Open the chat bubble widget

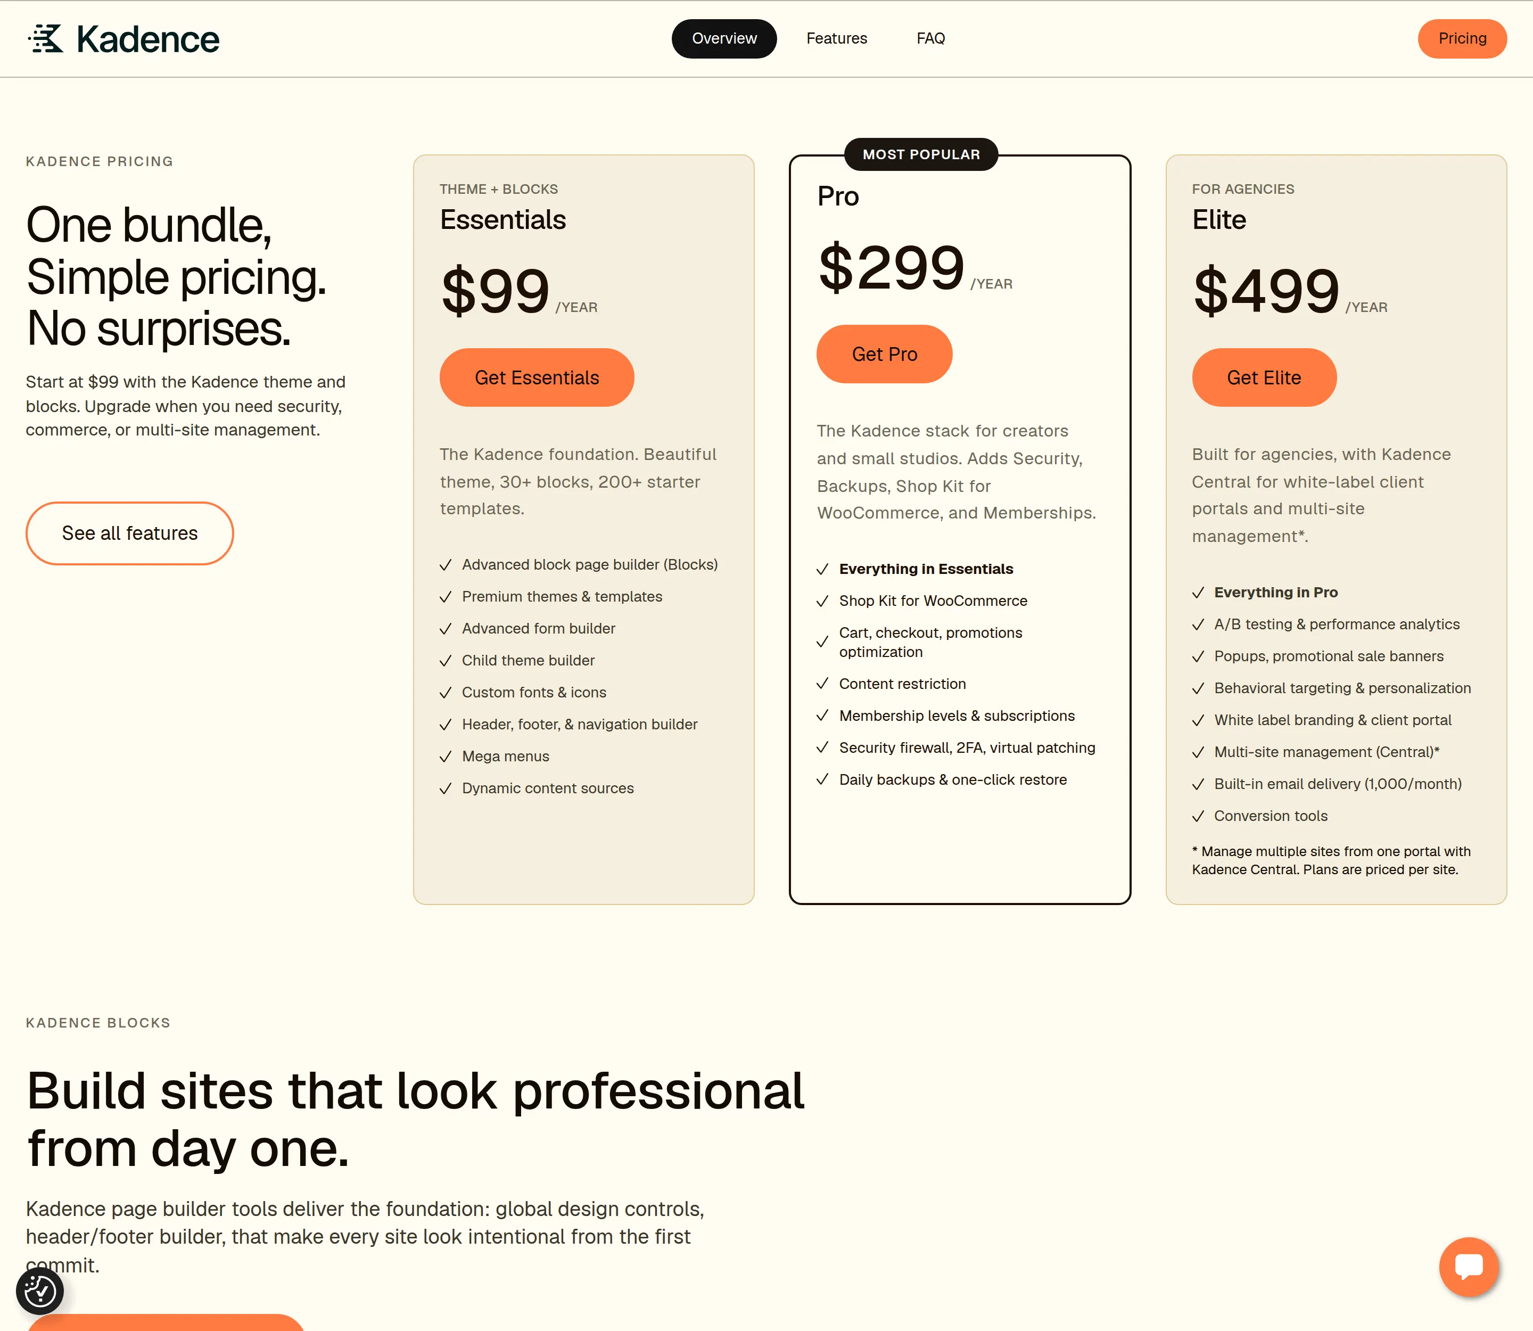(x=1469, y=1267)
